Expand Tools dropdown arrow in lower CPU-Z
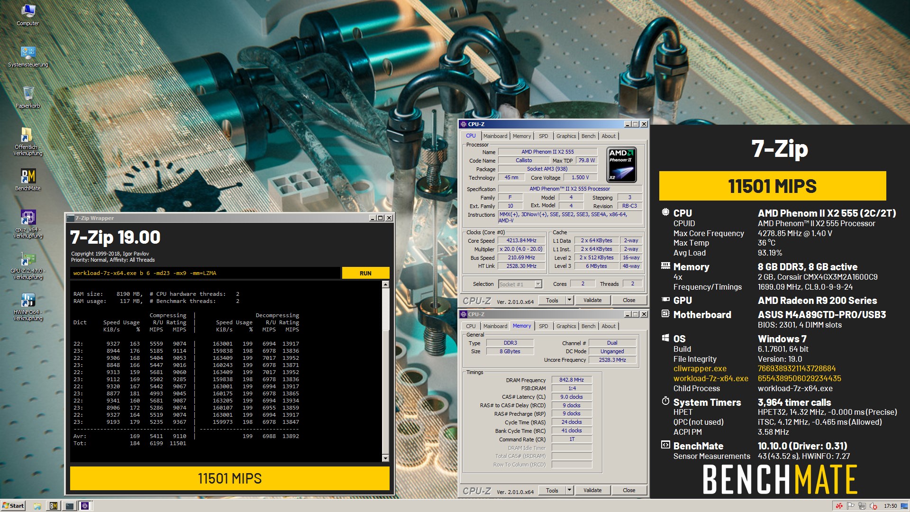Viewport: 910px width, 512px height. pos(569,490)
